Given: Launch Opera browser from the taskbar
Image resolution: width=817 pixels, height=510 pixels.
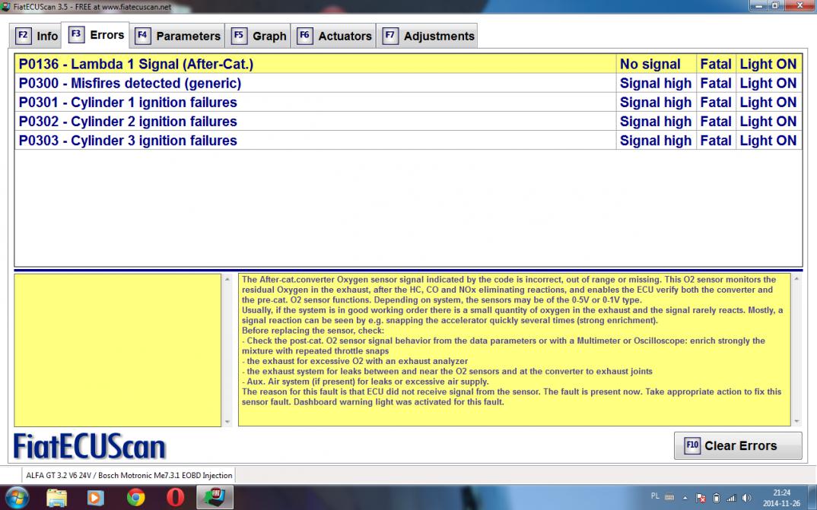Looking at the screenshot, I should click(175, 498).
